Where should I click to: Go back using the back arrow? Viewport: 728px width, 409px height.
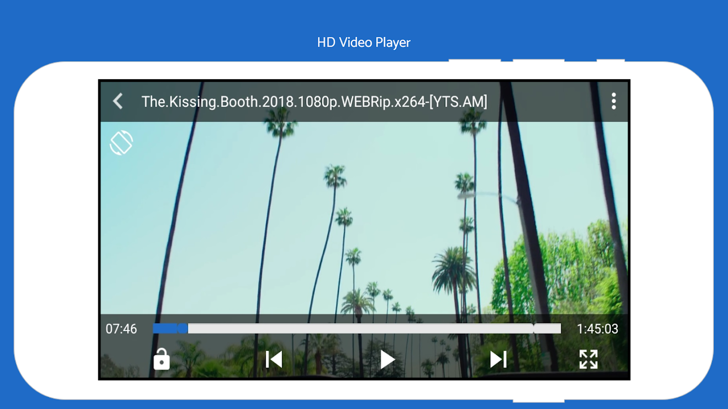click(x=118, y=101)
